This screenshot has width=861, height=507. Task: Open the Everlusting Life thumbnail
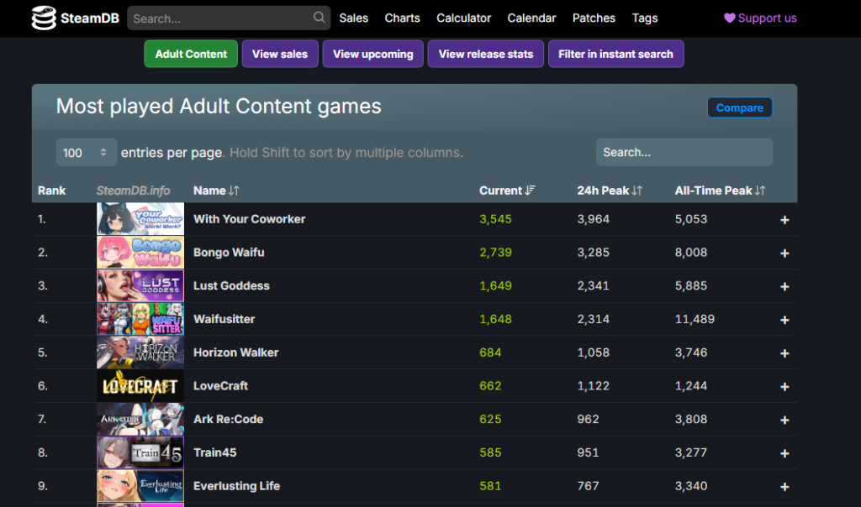tap(140, 486)
